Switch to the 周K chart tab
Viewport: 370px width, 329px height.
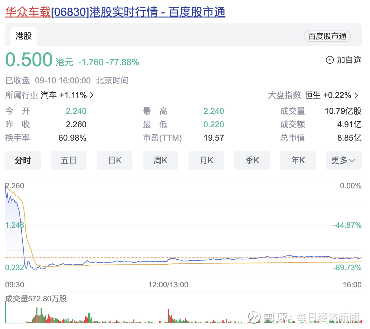coord(160,160)
